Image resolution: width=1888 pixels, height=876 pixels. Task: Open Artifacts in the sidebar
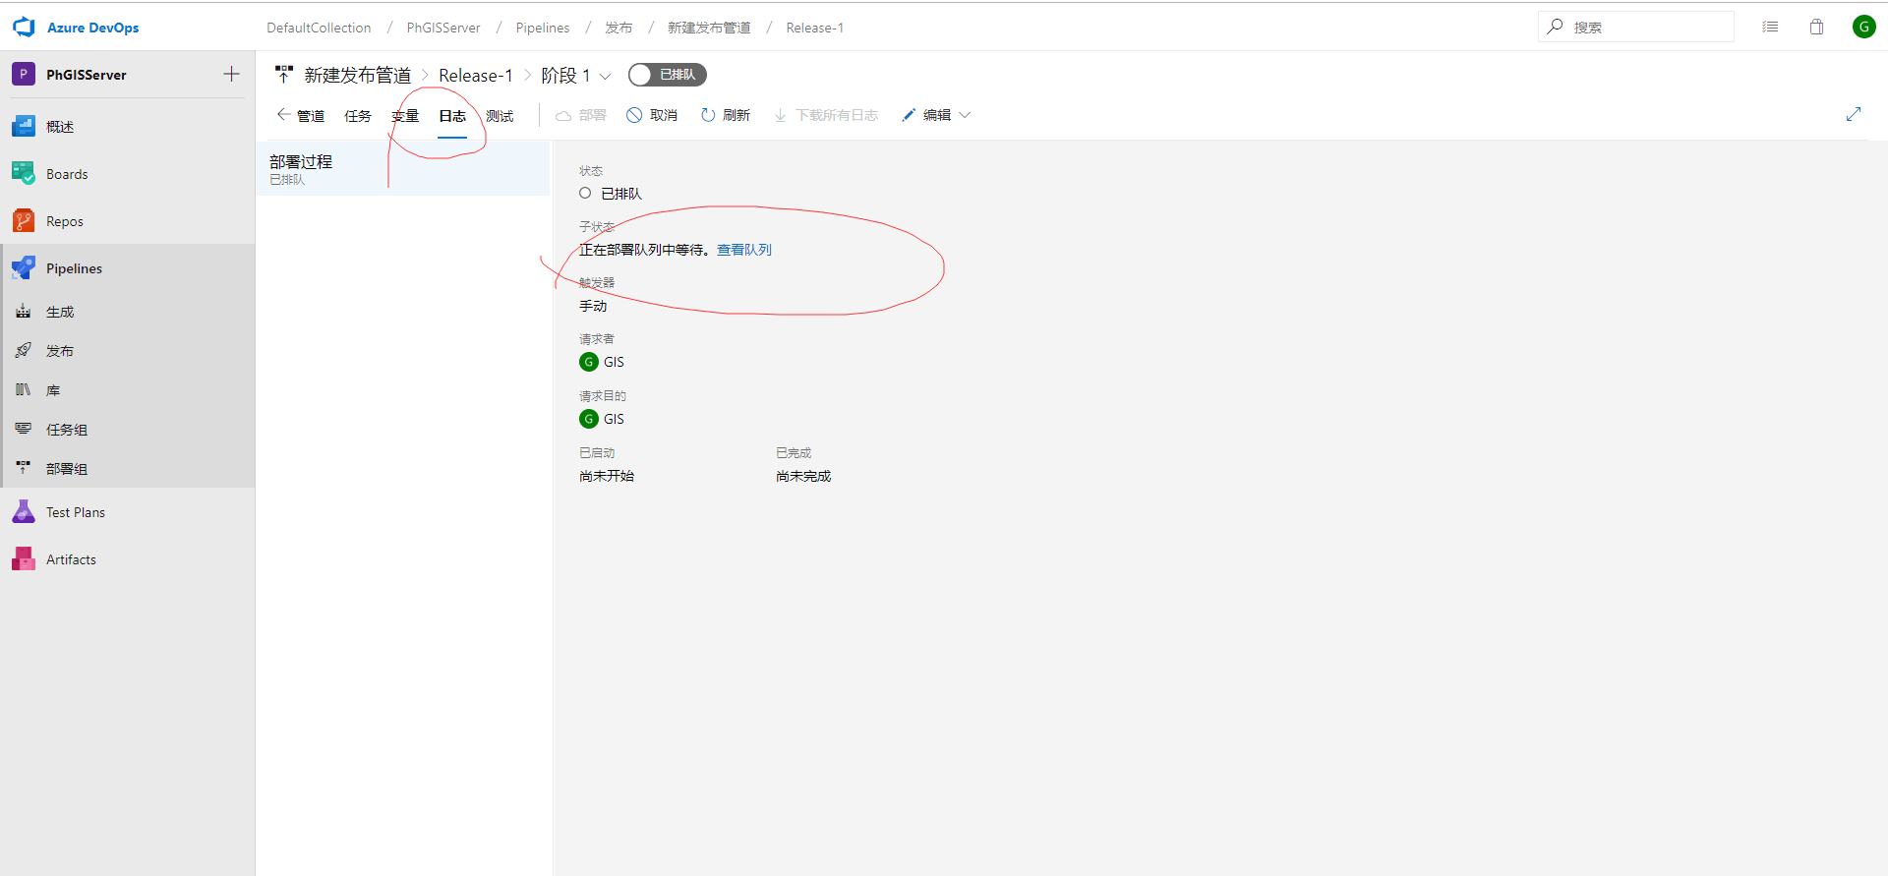[71, 559]
